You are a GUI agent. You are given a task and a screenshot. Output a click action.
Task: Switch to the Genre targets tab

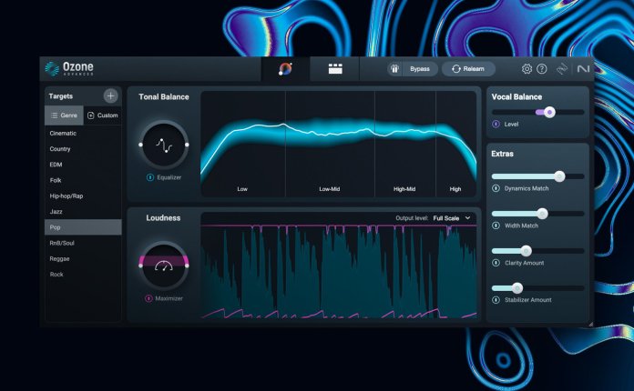coord(64,115)
